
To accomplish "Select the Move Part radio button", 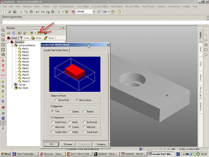I will pos(56,100).
